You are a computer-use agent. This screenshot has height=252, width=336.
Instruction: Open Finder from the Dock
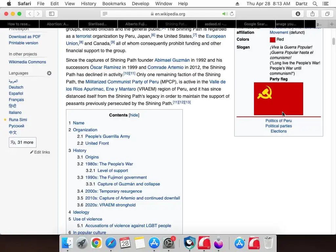pyautogui.click(x=67, y=243)
